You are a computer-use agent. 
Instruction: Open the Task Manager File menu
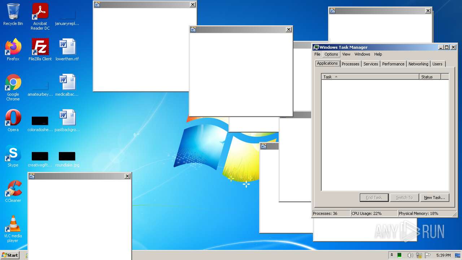point(317,54)
